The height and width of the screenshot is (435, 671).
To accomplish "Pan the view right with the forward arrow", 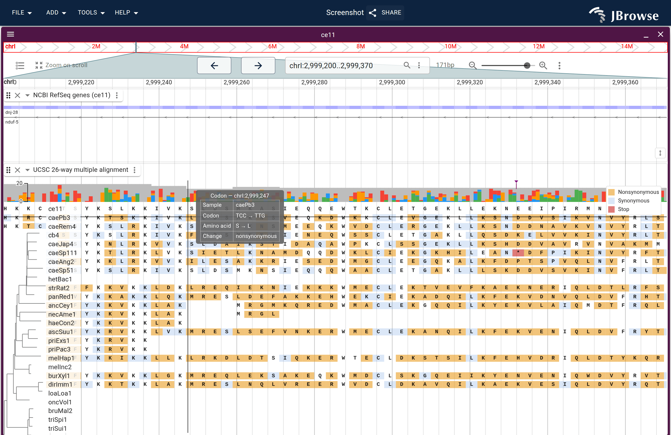I will (x=258, y=66).
